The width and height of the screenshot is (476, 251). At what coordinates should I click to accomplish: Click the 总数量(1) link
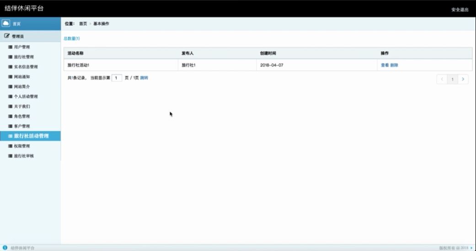click(72, 38)
